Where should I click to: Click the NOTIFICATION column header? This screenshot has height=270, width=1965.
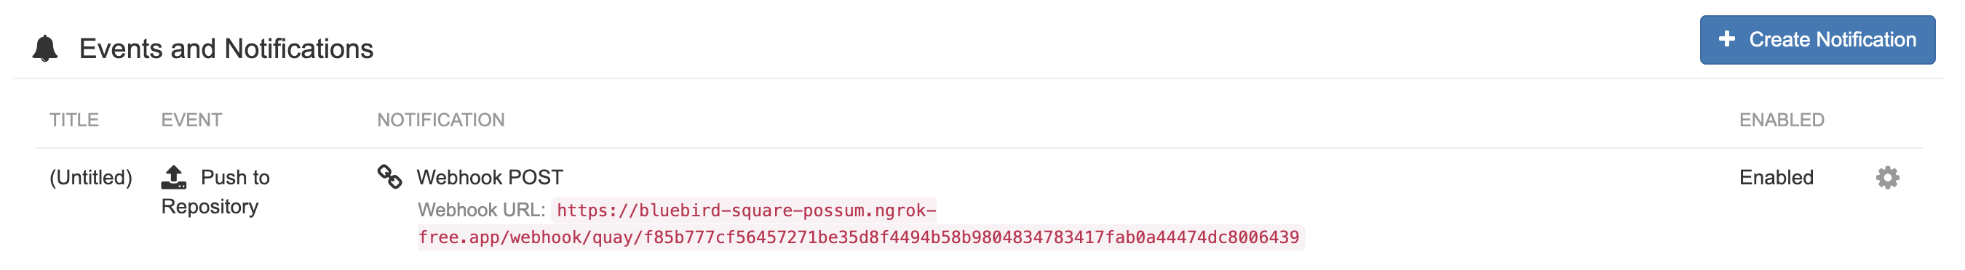441,120
